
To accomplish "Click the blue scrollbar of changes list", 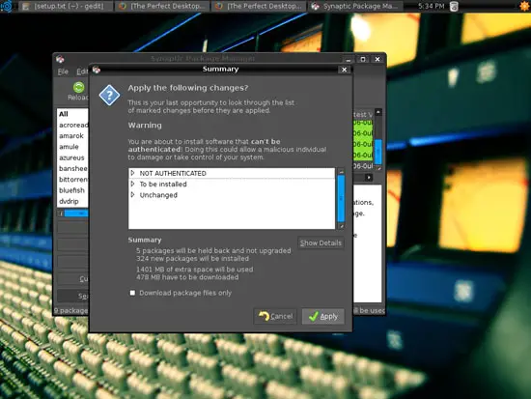I will [341, 198].
